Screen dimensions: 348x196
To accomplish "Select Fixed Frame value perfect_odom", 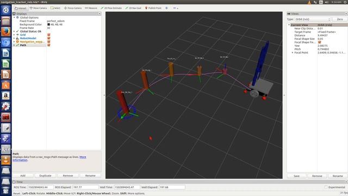I will 55,21.
